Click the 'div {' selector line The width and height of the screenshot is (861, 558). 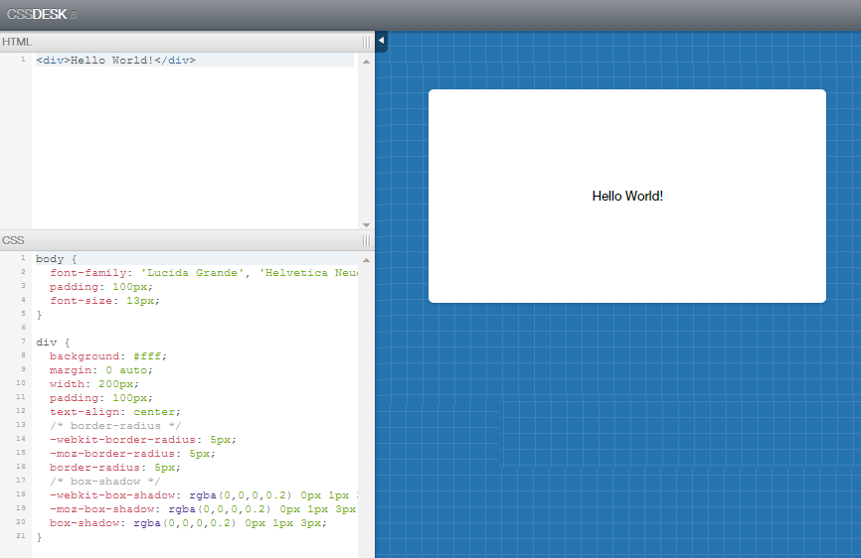coord(53,342)
